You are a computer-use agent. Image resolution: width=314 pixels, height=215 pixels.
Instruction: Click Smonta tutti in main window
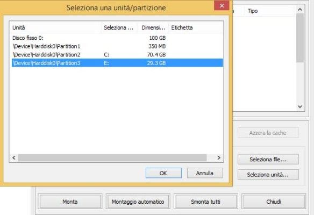point(206,202)
